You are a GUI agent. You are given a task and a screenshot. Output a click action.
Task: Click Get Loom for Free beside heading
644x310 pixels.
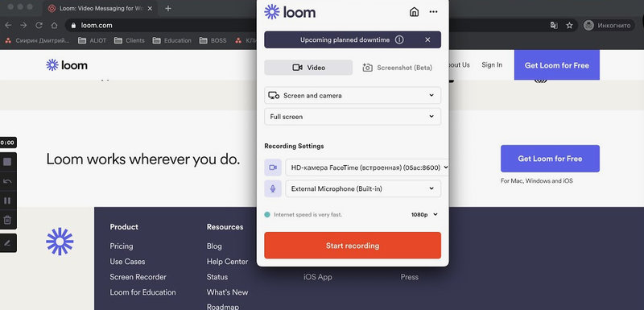click(x=550, y=159)
